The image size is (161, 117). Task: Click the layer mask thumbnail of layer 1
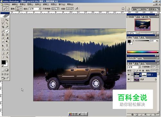click(144, 75)
